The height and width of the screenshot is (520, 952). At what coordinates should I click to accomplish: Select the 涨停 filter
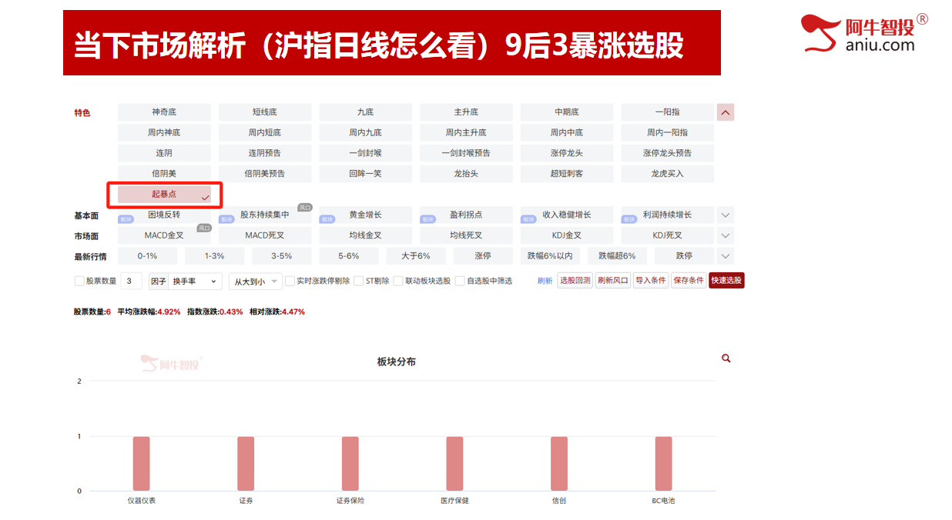pos(483,256)
